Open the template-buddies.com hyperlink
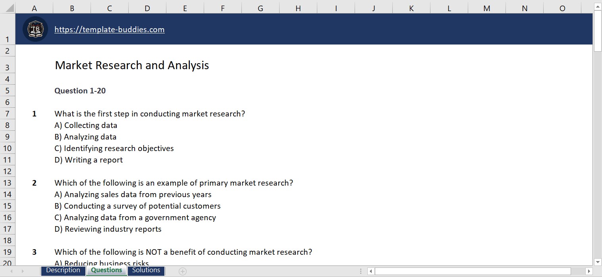The height and width of the screenshot is (277, 602). tap(109, 29)
